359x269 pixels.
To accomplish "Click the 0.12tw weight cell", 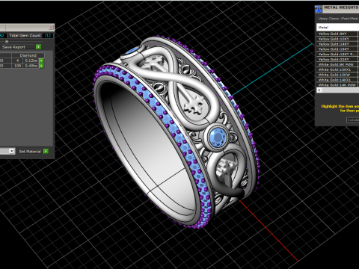I will click(x=31, y=61).
